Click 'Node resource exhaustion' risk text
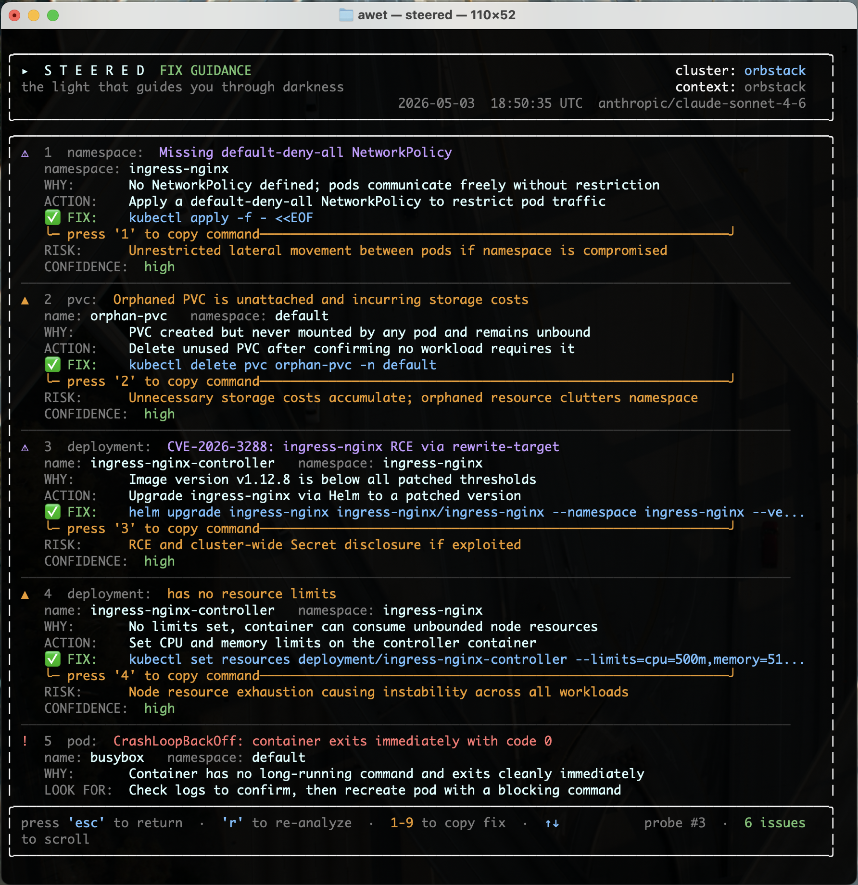 [379, 692]
